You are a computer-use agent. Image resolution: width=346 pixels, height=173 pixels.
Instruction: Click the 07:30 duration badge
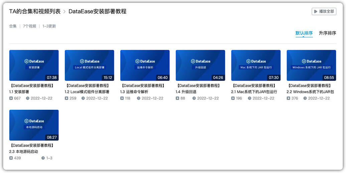click(273, 78)
